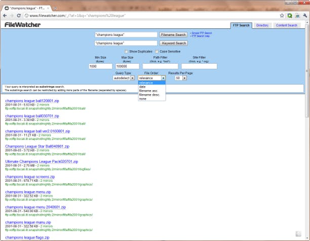The height and width of the screenshot is (241, 310).
Task: Click 2 mirrors link under ball120801.zip
Action: point(43,105)
